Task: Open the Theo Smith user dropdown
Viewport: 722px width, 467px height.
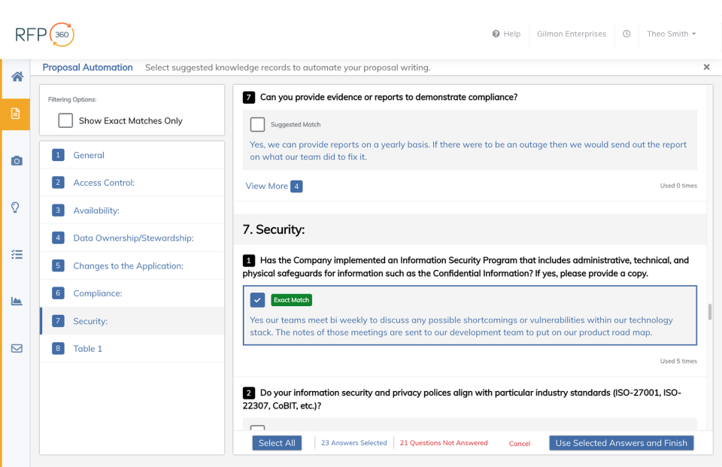Action: click(671, 34)
